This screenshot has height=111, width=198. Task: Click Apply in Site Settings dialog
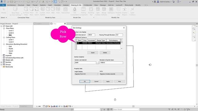pos(108,81)
